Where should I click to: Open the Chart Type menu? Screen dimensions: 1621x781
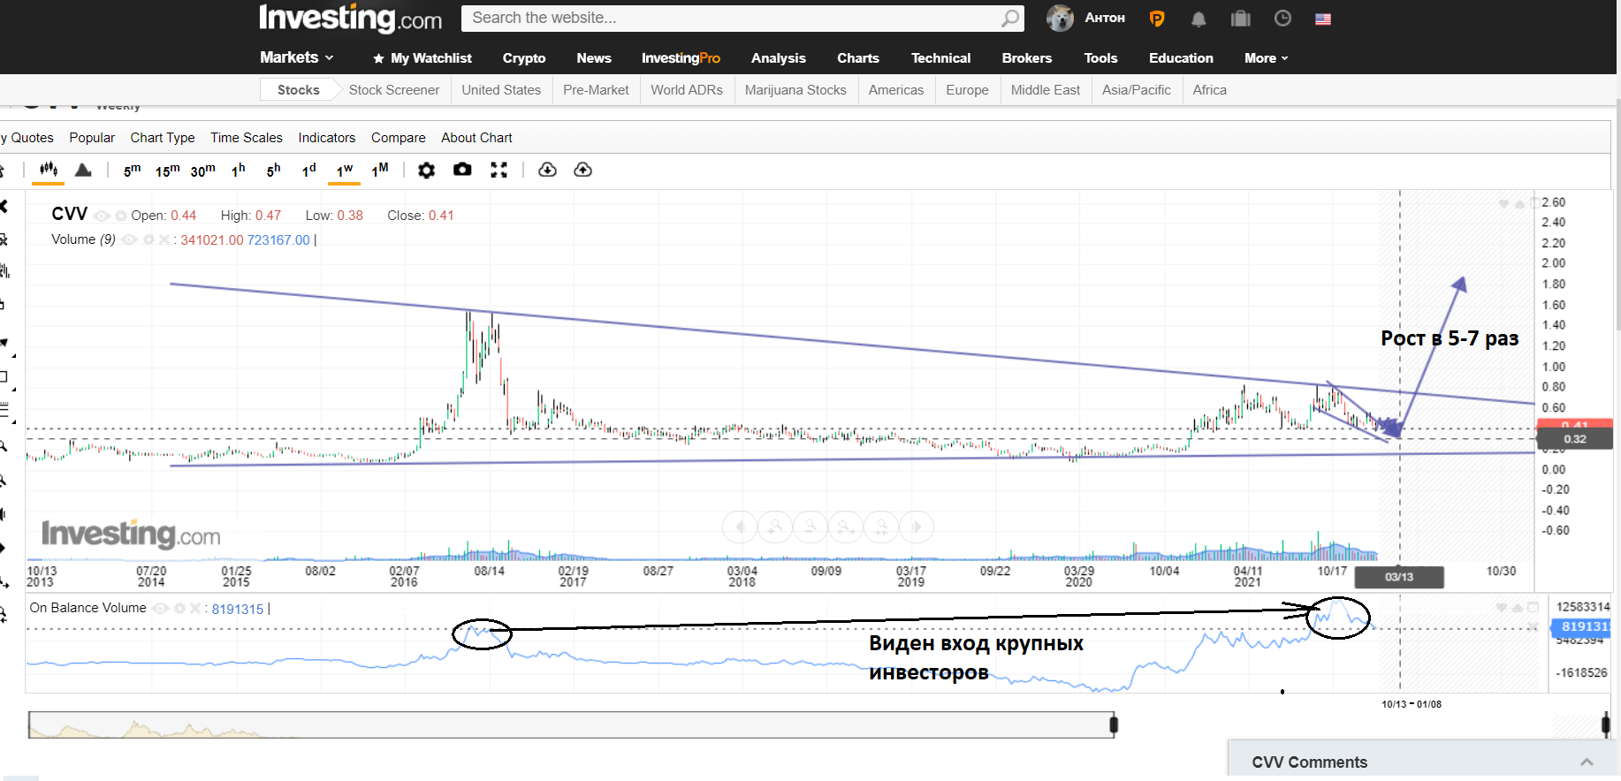(163, 138)
